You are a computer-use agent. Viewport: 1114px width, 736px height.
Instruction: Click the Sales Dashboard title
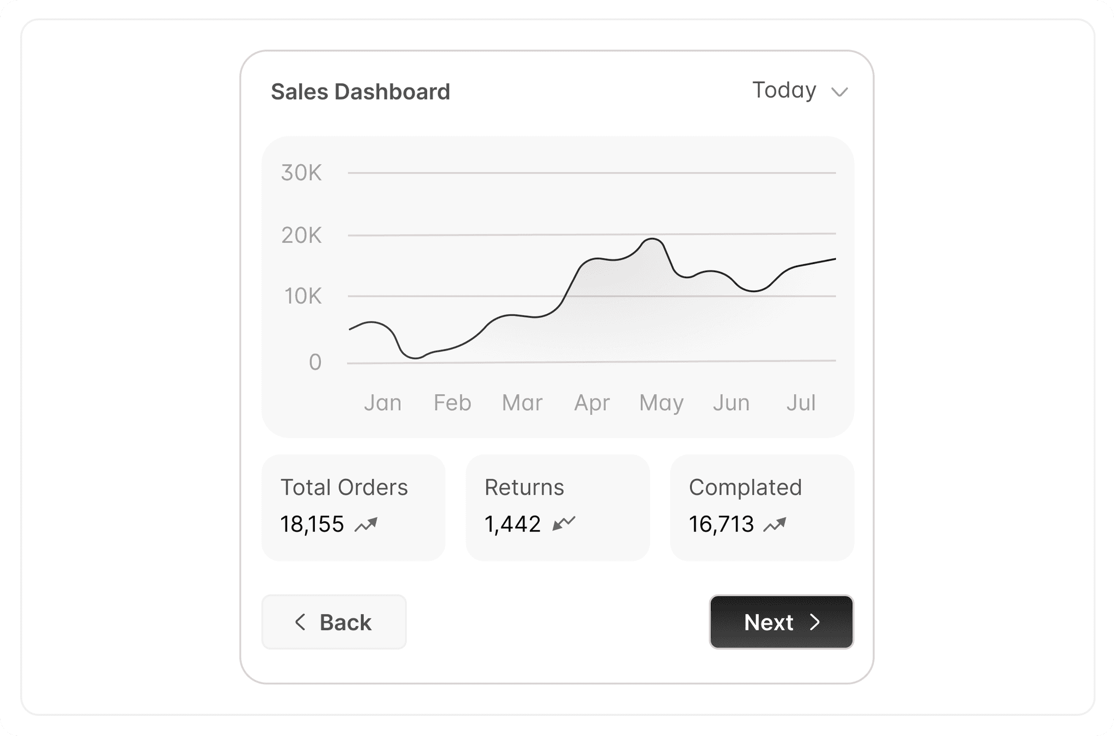(x=361, y=92)
